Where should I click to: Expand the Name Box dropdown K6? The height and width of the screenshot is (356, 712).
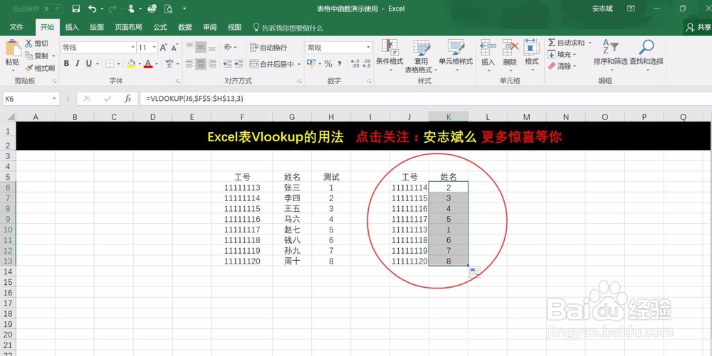click(x=55, y=98)
